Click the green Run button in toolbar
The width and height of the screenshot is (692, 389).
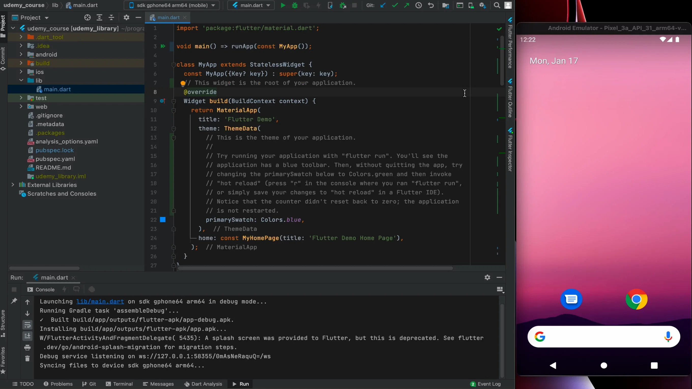click(283, 5)
